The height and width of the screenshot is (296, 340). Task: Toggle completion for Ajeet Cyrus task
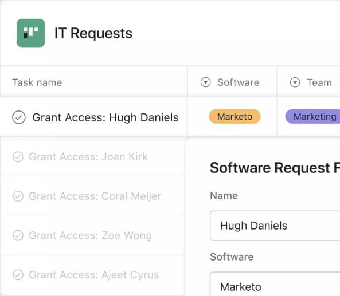(x=18, y=275)
